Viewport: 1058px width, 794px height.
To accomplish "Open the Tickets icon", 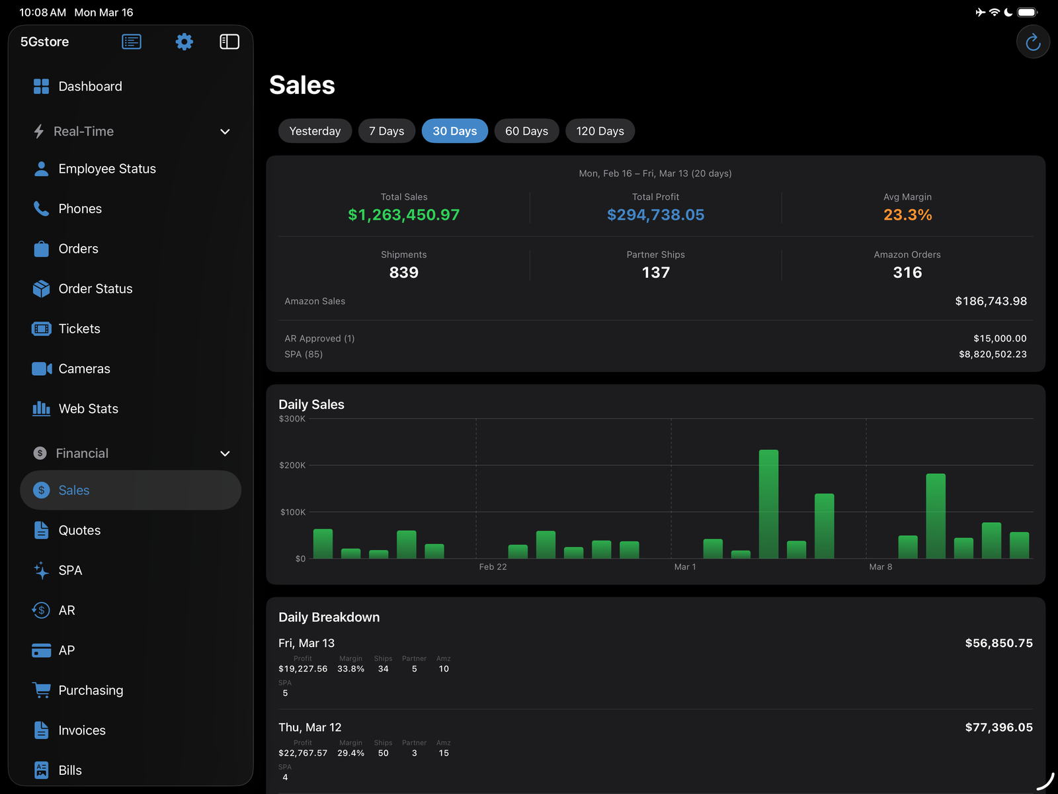I will click(41, 328).
